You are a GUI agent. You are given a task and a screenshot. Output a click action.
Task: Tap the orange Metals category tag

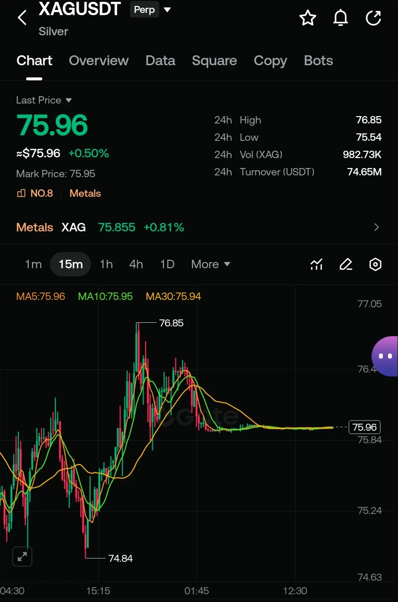[85, 193]
